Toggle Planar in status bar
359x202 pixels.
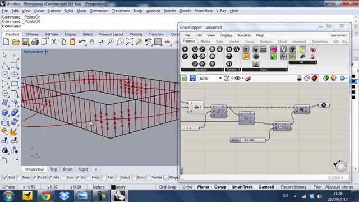pos(203,187)
